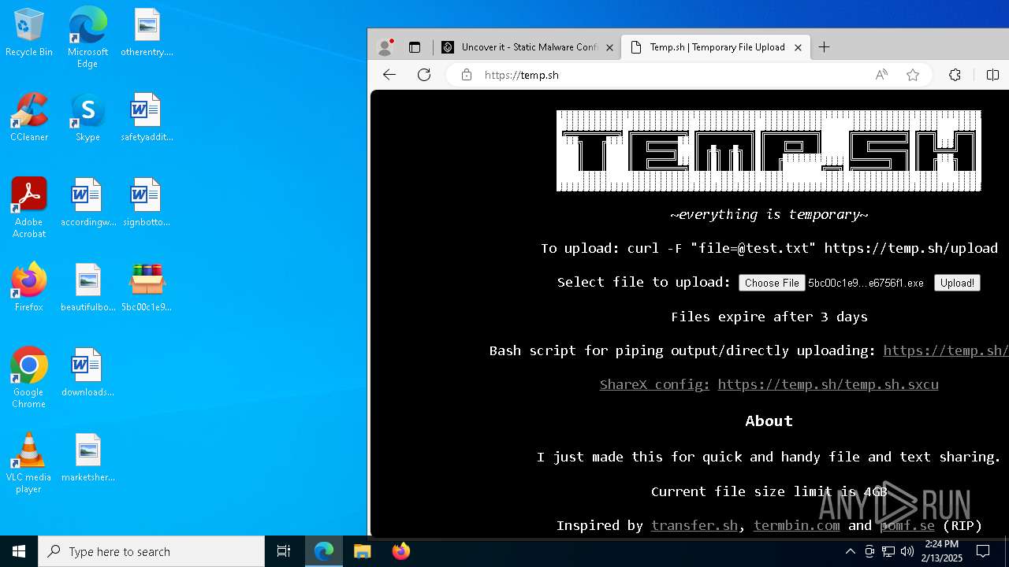This screenshot has width=1009, height=567.
Task: Follow the transfer.sh link
Action: tap(694, 525)
